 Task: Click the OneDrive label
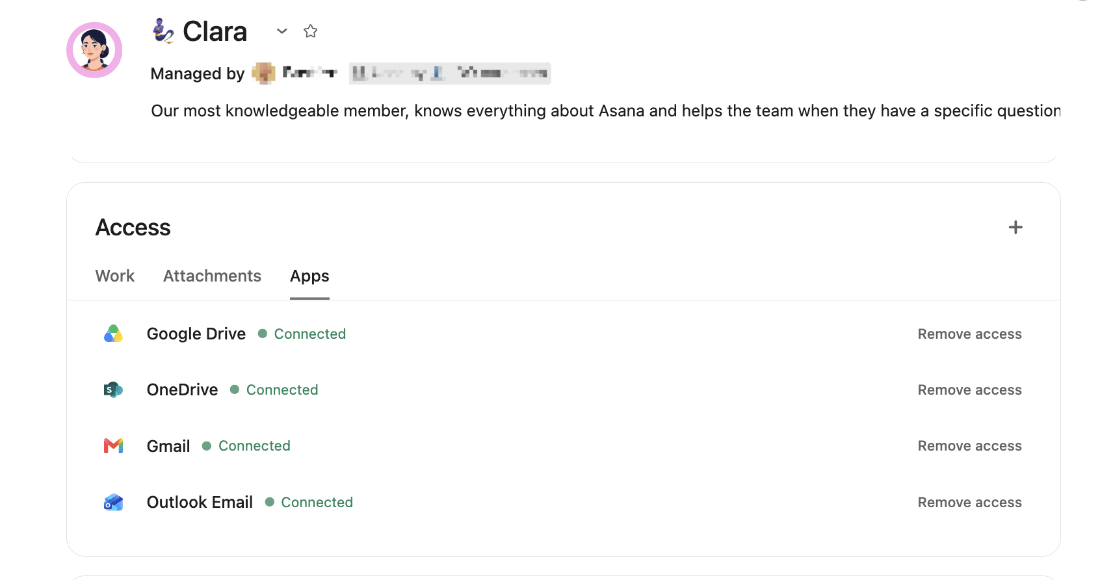(x=183, y=390)
